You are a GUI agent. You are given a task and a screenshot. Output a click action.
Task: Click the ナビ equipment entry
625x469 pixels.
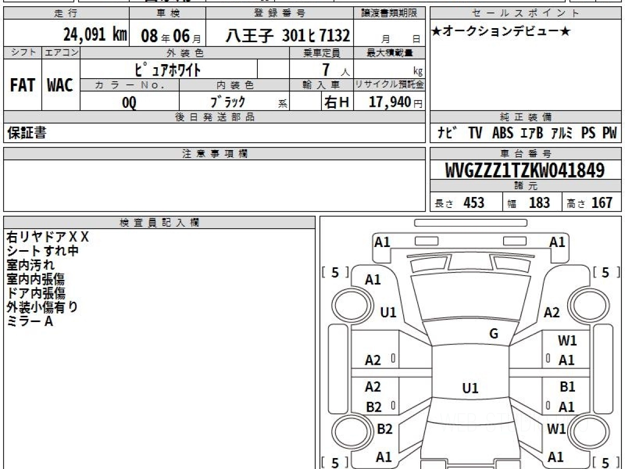click(x=447, y=133)
